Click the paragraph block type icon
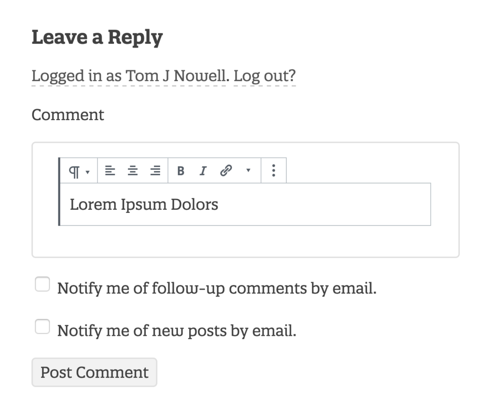 pyautogui.click(x=74, y=171)
